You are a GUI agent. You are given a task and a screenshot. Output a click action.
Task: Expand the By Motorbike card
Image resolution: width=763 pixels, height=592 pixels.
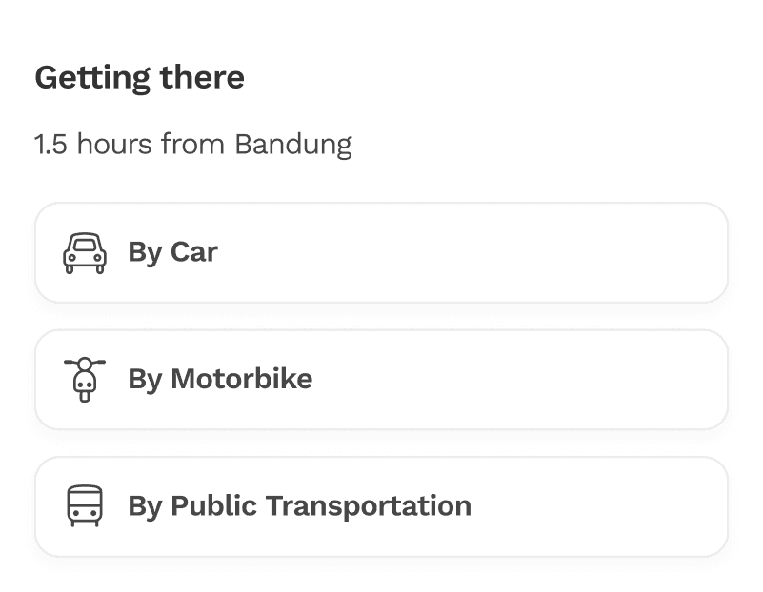(381, 380)
